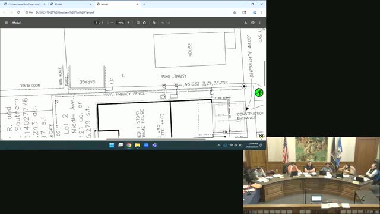
Task: Click Wi-Fi network tray icon
Action: point(232,145)
